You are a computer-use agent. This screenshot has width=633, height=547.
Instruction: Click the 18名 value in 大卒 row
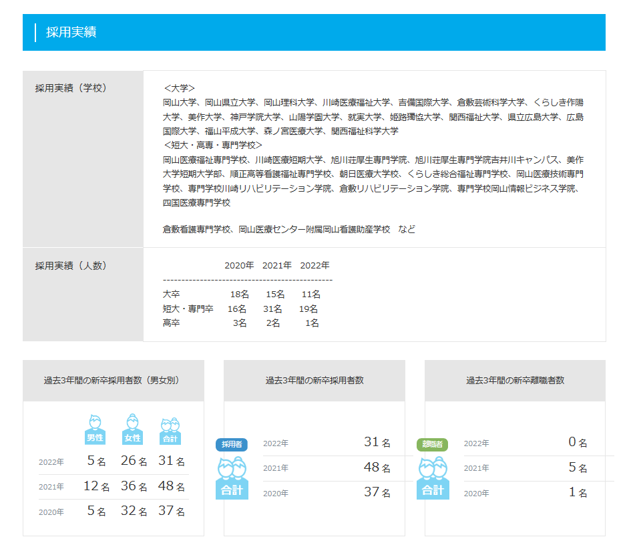[240, 295]
